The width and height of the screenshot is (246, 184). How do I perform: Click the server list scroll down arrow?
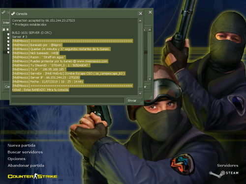pyautogui.click(x=150, y=79)
